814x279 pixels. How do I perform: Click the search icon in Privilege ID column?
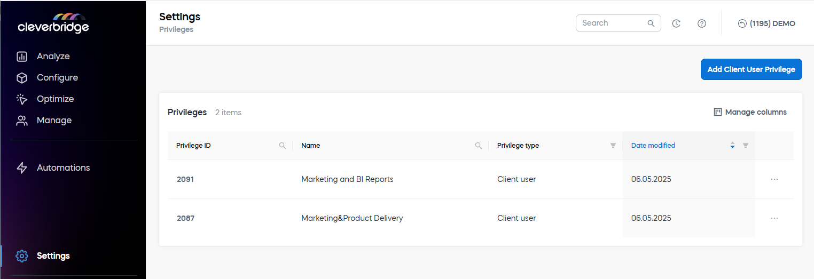283,146
